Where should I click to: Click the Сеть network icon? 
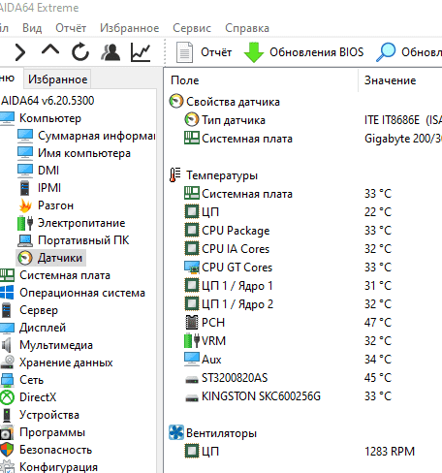pyautogui.click(x=7, y=380)
